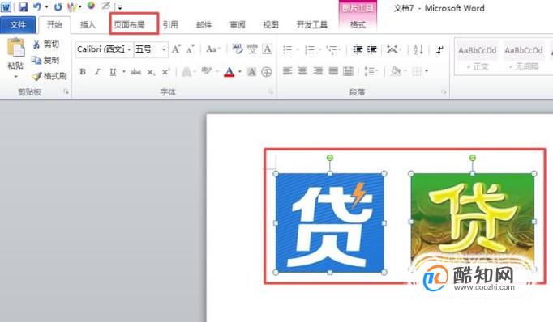Click the red font color swatch
This screenshot has height=322, width=553.
point(229,72)
